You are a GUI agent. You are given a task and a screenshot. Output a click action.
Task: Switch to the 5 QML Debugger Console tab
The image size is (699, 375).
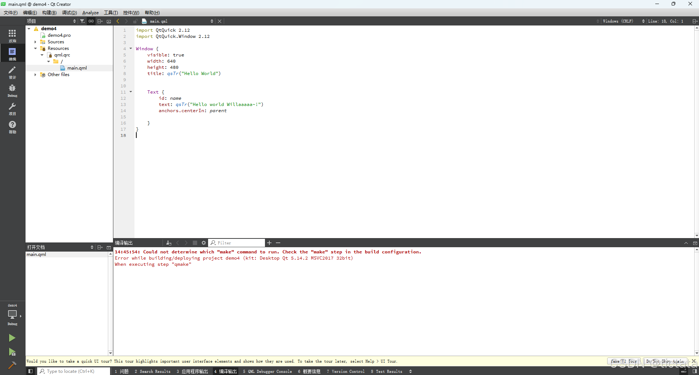coord(267,371)
